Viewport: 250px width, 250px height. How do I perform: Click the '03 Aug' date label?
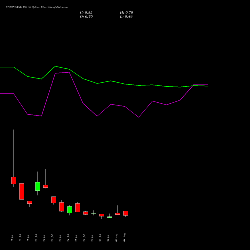pyautogui.click(x=116, y=238)
